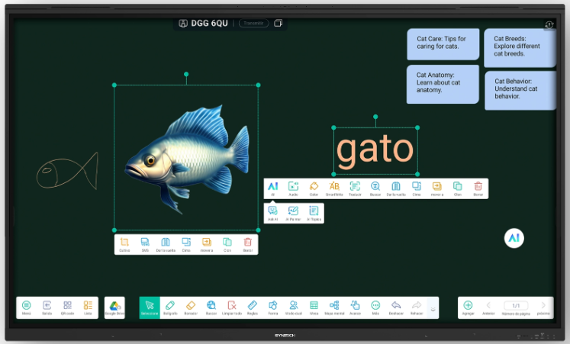Open the Menú in the bottom-left
This screenshot has width=570, height=344.
27,307
